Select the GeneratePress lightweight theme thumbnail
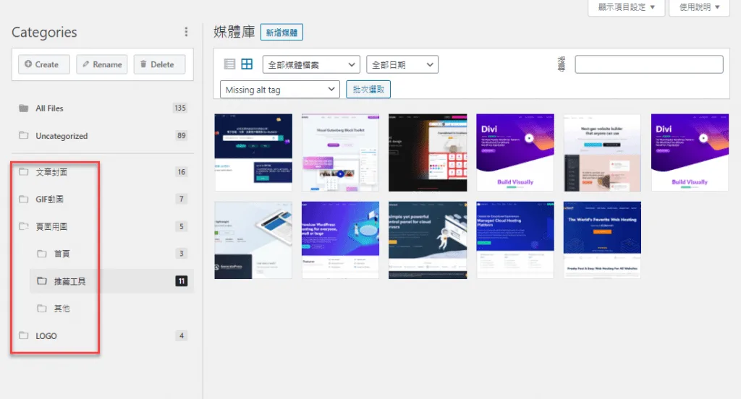The image size is (741, 399). (x=253, y=240)
